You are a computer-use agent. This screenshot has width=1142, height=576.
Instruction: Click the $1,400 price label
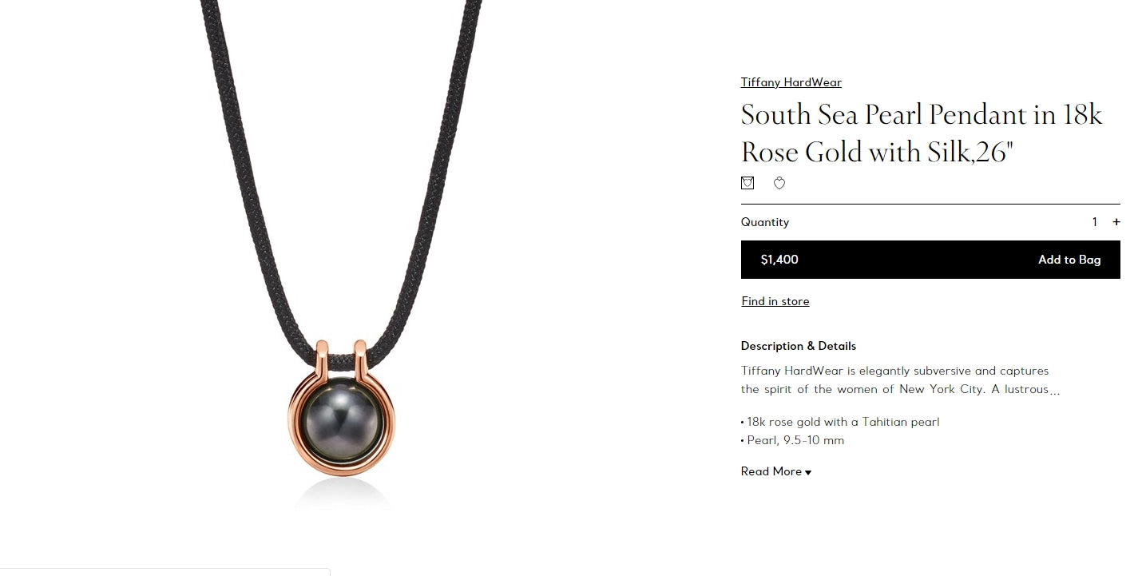pyautogui.click(x=779, y=260)
